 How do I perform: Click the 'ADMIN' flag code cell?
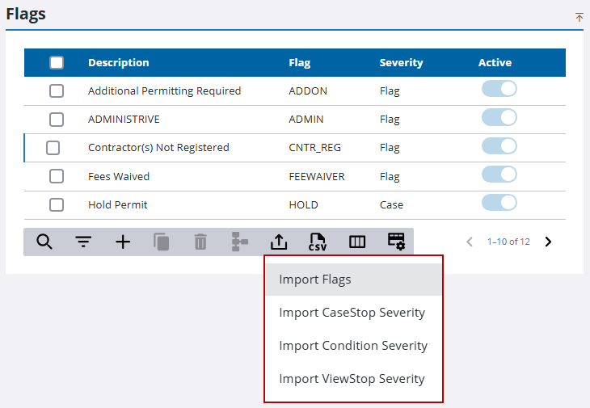(x=306, y=120)
